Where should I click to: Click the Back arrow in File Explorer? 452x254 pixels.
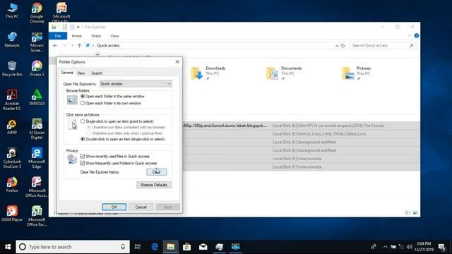(x=55, y=45)
